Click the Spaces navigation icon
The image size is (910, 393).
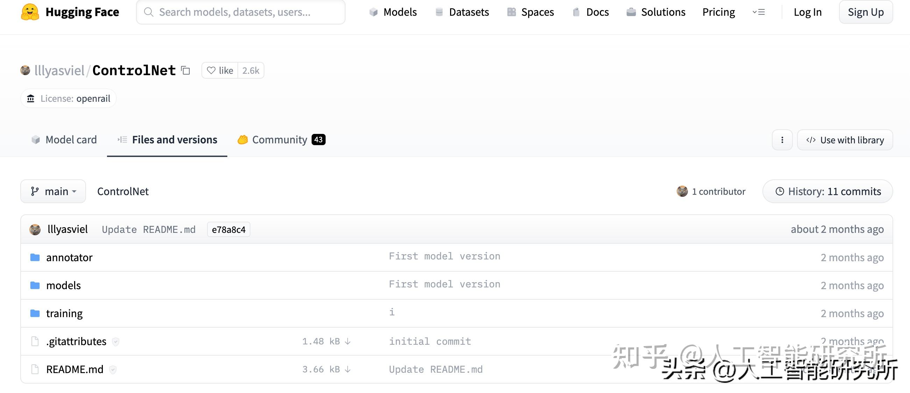point(511,12)
